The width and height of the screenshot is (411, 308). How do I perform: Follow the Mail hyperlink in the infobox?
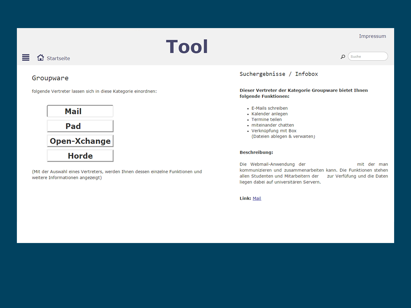click(257, 198)
